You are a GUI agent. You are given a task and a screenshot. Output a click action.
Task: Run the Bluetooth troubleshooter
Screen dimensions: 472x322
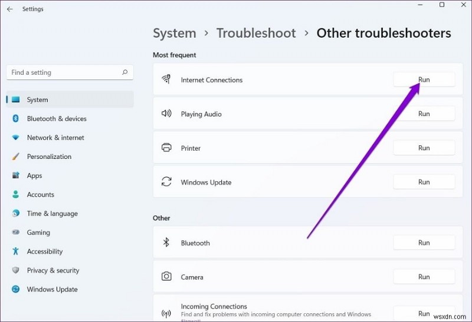tap(424, 243)
